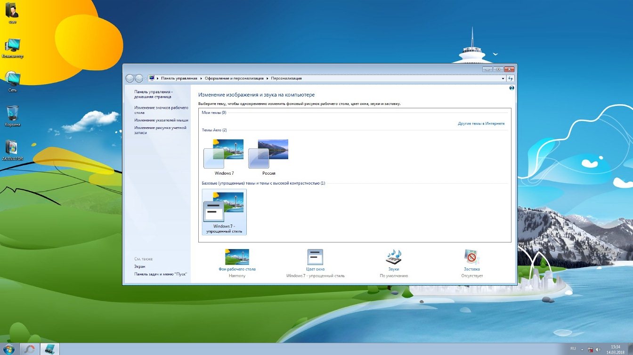Click the Звуки text link
This screenshot has width=633, height=355.
(394, 269)
